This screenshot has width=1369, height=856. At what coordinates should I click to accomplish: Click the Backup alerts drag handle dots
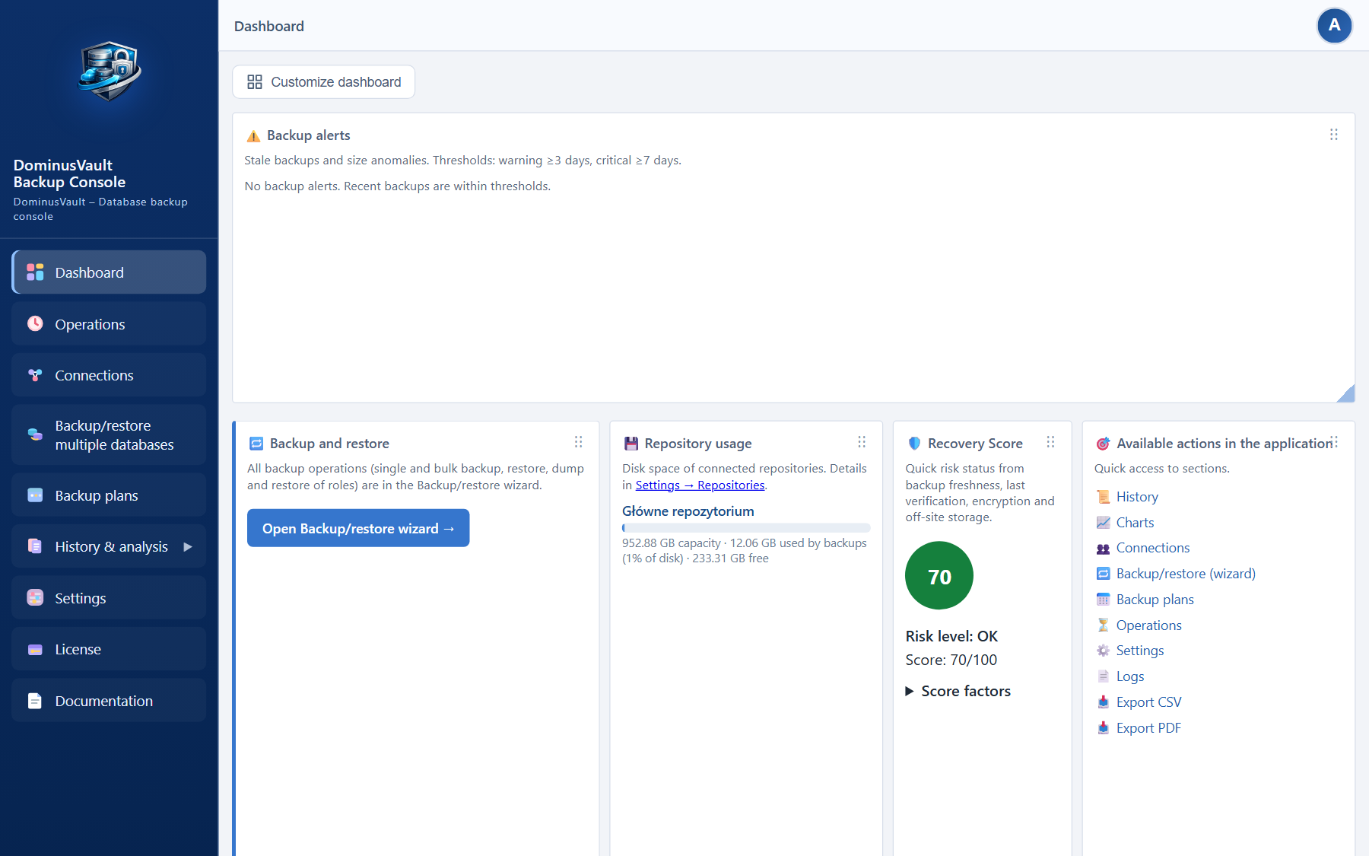click(1333, 135)
